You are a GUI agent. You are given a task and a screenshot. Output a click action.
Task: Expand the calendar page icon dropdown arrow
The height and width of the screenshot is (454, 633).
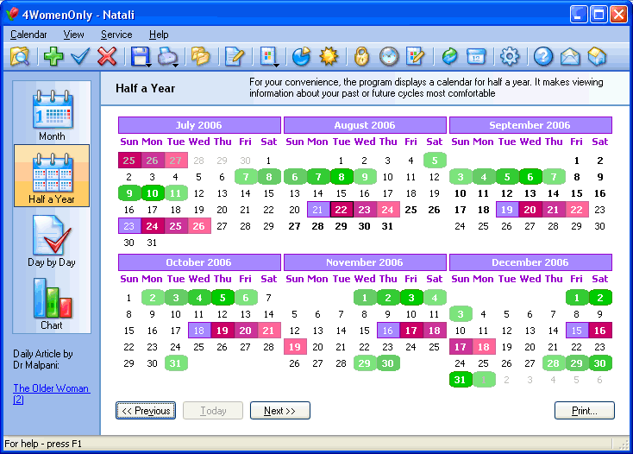click(x=277, y=65)
